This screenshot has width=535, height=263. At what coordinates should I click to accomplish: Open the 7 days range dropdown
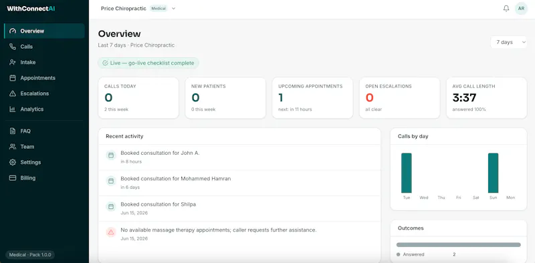click(x=509, y=42)
